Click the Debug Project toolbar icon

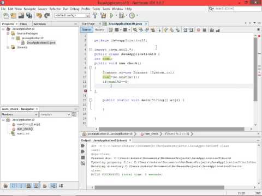pyautogui.click(x=122, y=16)
